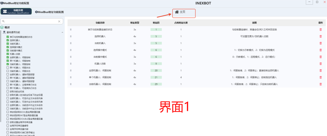Click the 主页 home icon

177,12
